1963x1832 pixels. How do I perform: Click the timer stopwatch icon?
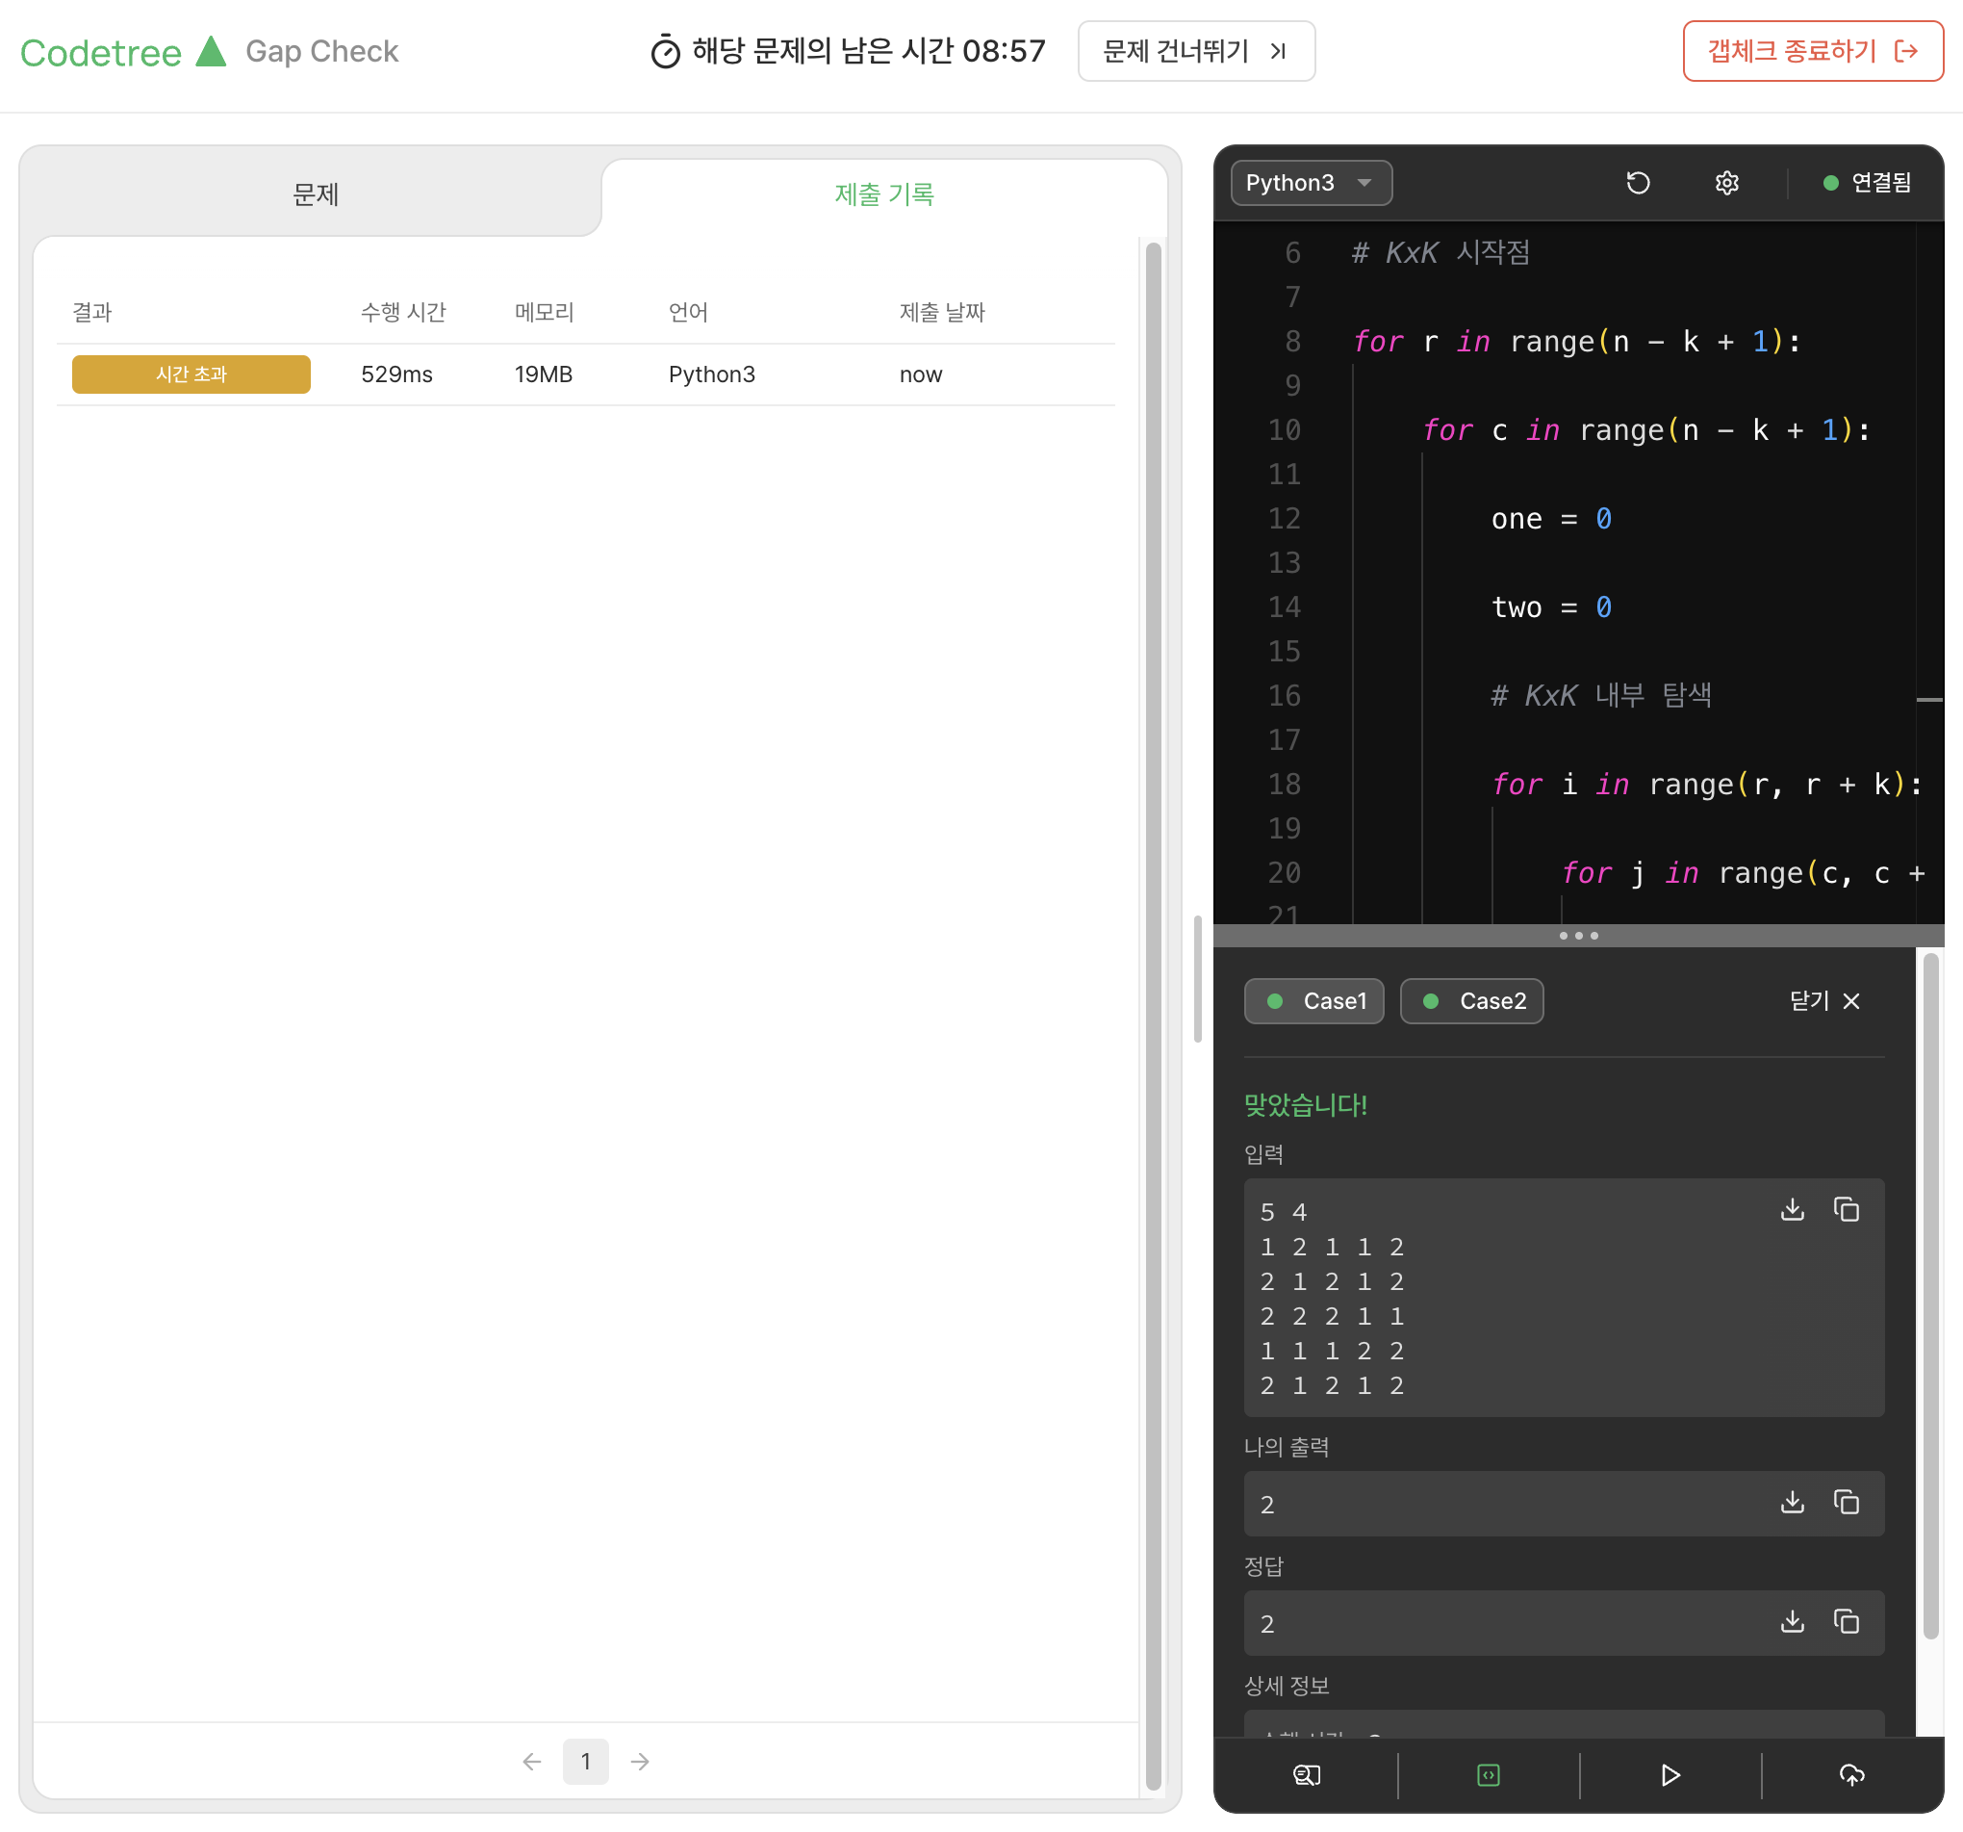pos(666,51)
